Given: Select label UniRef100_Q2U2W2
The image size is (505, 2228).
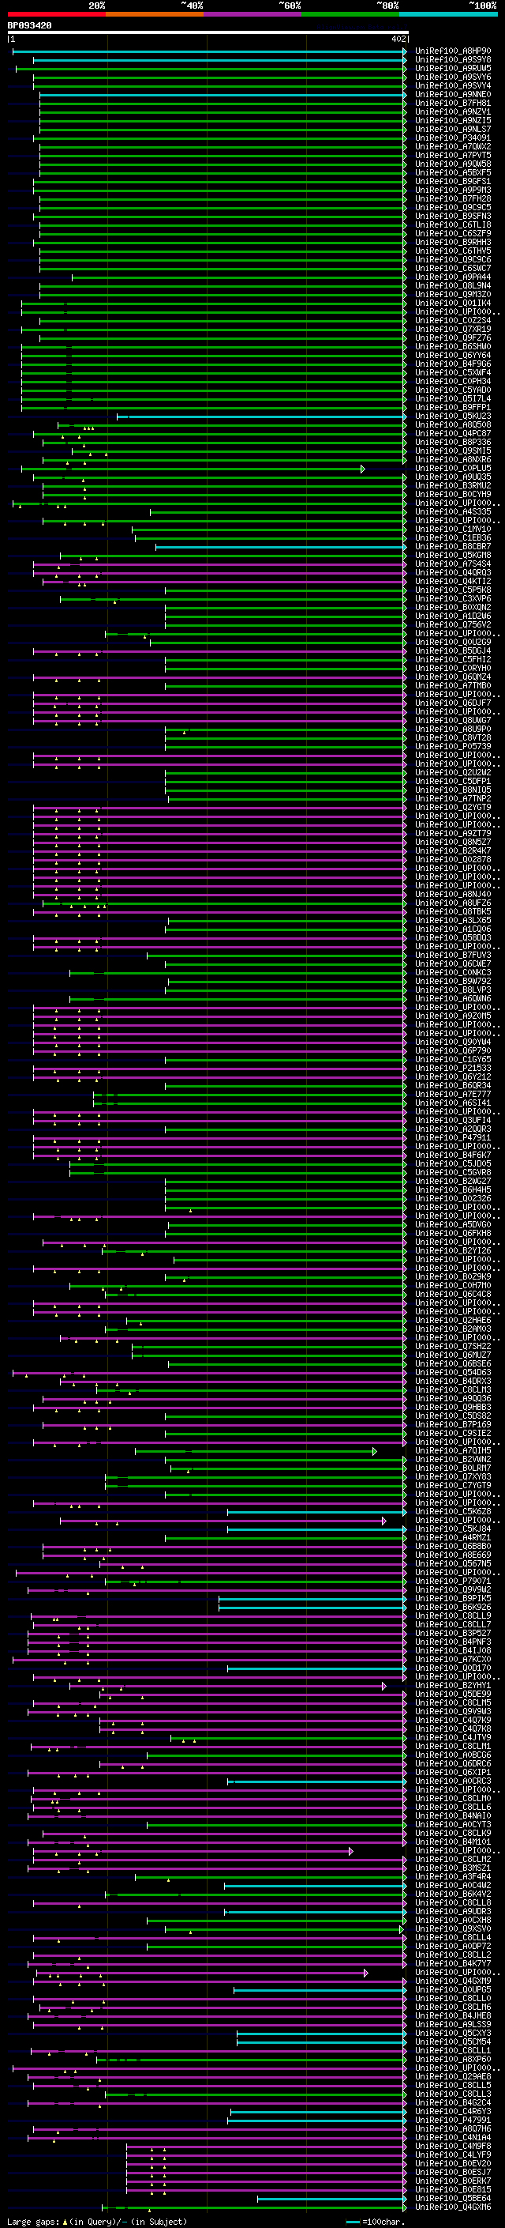Looking at the screenshot, I should tap(452, 772).
